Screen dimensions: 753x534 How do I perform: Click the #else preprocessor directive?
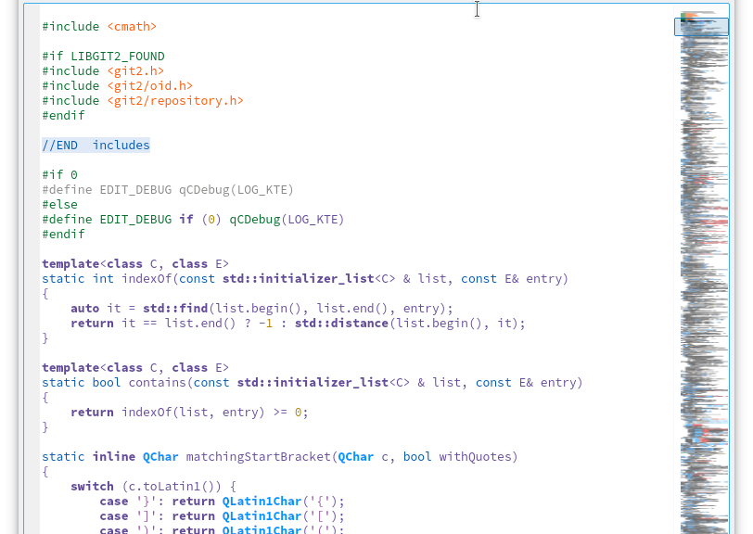tap(59, 205)
